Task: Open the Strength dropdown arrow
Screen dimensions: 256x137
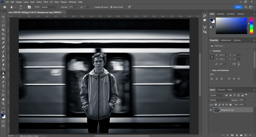Action: (x=76, y=7)
